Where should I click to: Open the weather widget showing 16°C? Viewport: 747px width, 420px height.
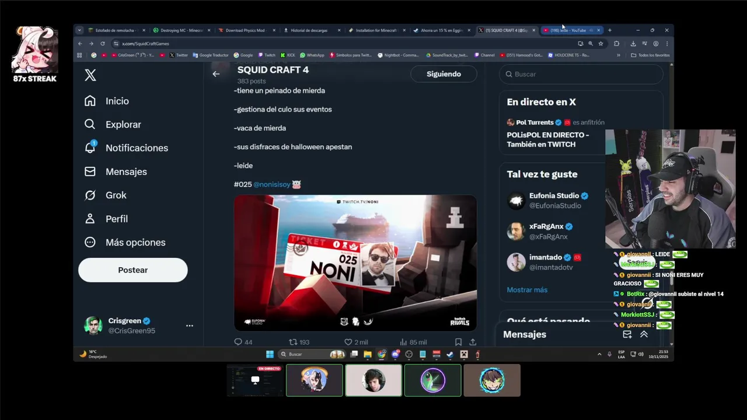[x=93, y=354]
